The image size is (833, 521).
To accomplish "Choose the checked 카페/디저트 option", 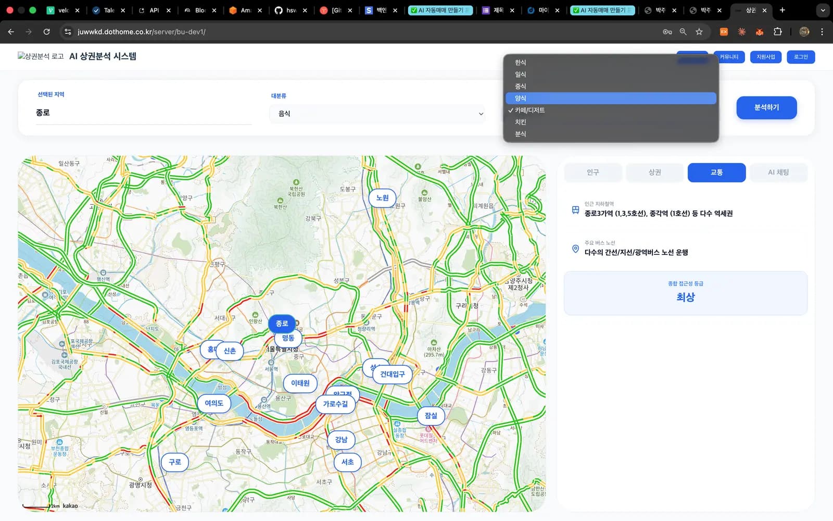I will pyautogui.click(x=611, y=110).
